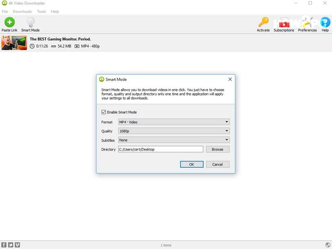Screen dimensions: 332x249
Task: Open the Quality dropdown showing 1080p
Action: point(174,131)
